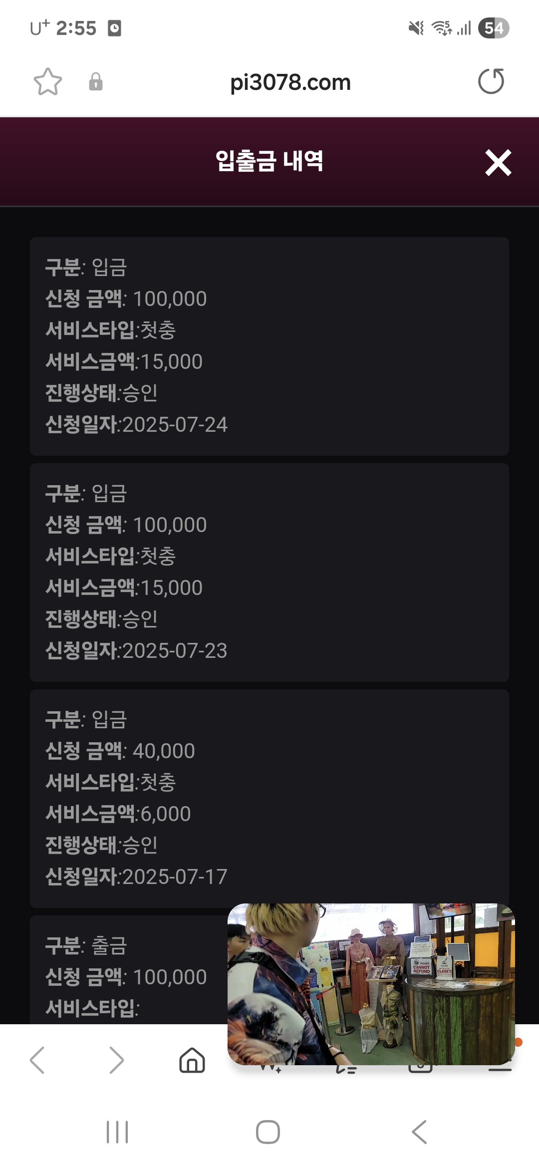Image resolution: width=539 pixels, height=1168 pixels.
Task: Tap the lock security icon
Action: [x=95, y=82]
